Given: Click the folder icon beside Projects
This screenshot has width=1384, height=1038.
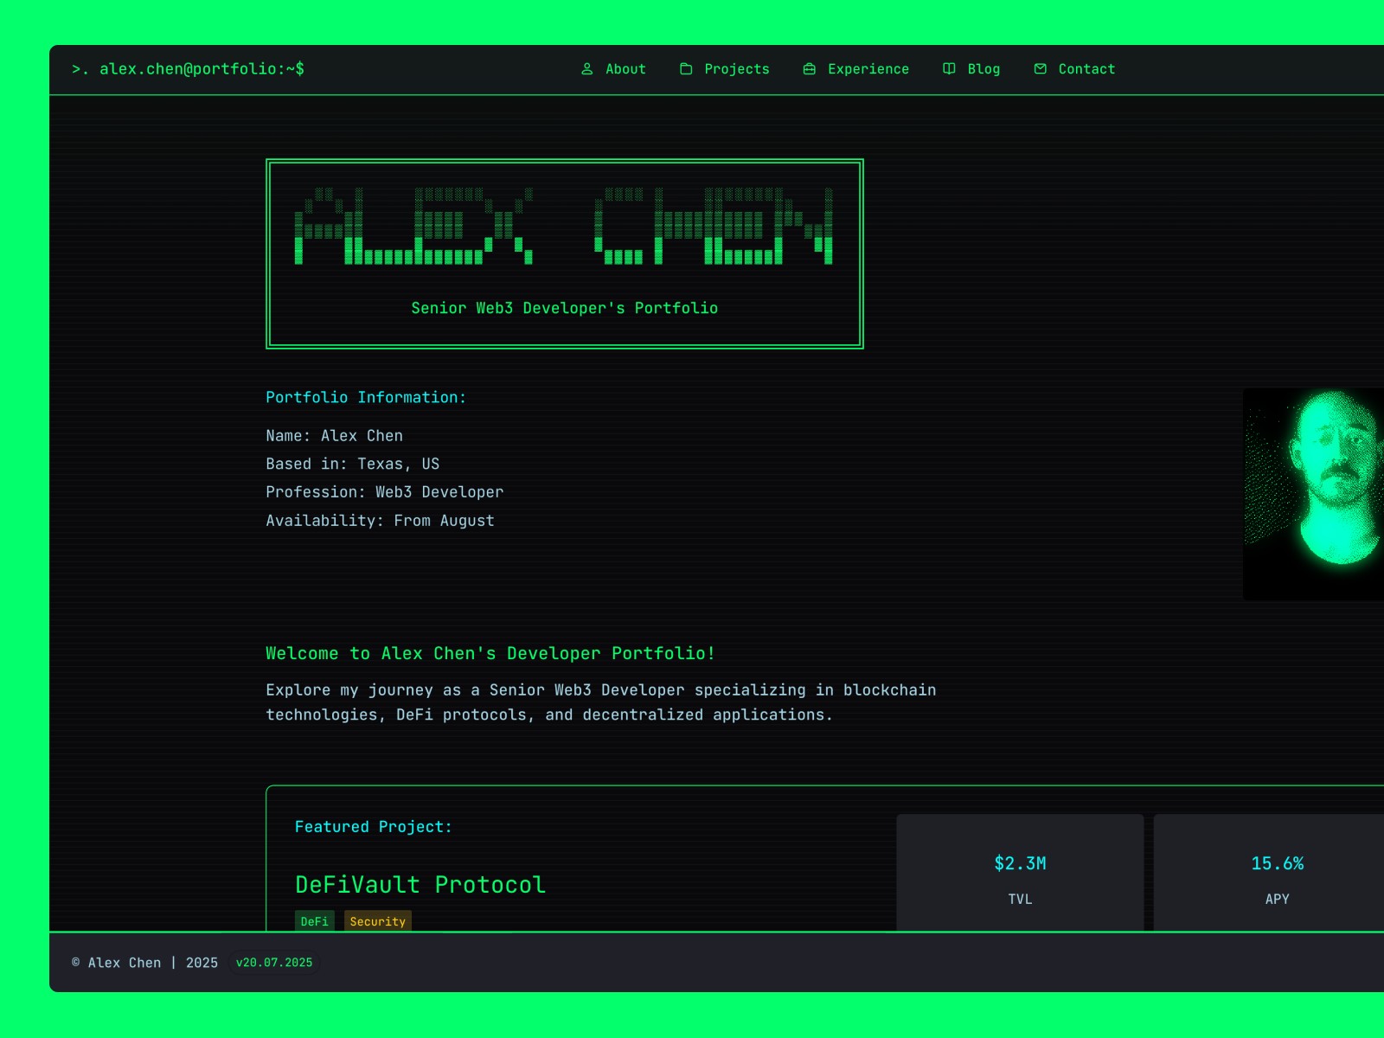Looking at the screenshot, I should 686,69.
